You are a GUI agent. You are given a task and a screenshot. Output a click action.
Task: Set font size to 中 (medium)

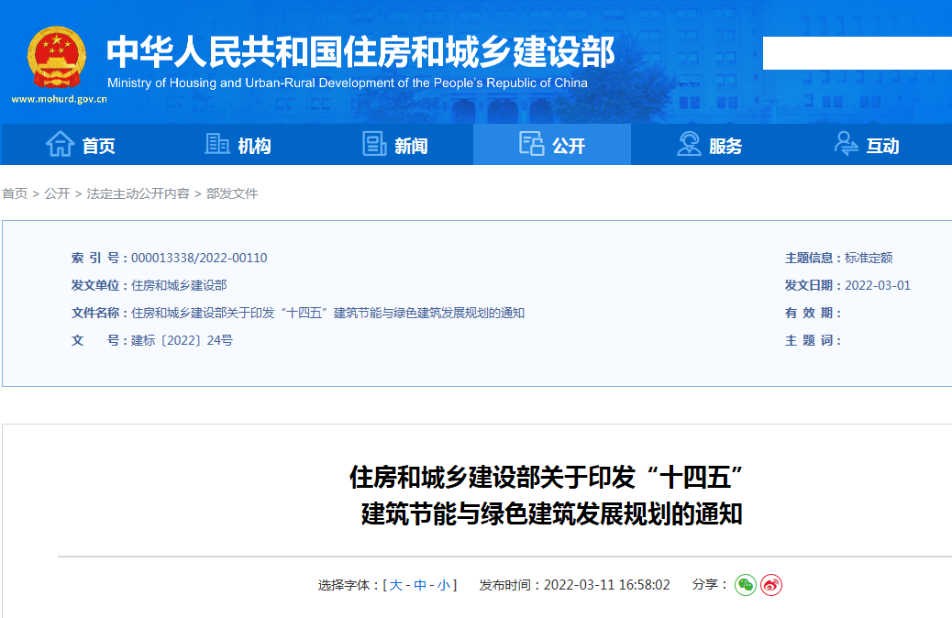pyautogui.click(x=420, y=585)
